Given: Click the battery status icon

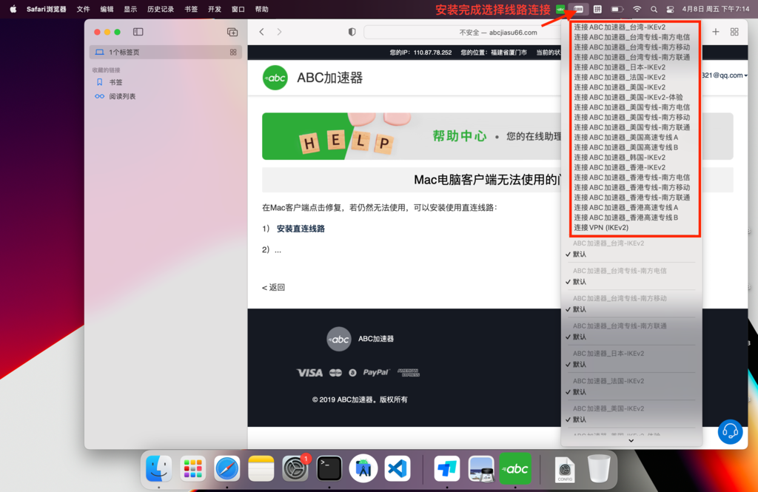Looking at the screenshot, I should tap(617, 9).
